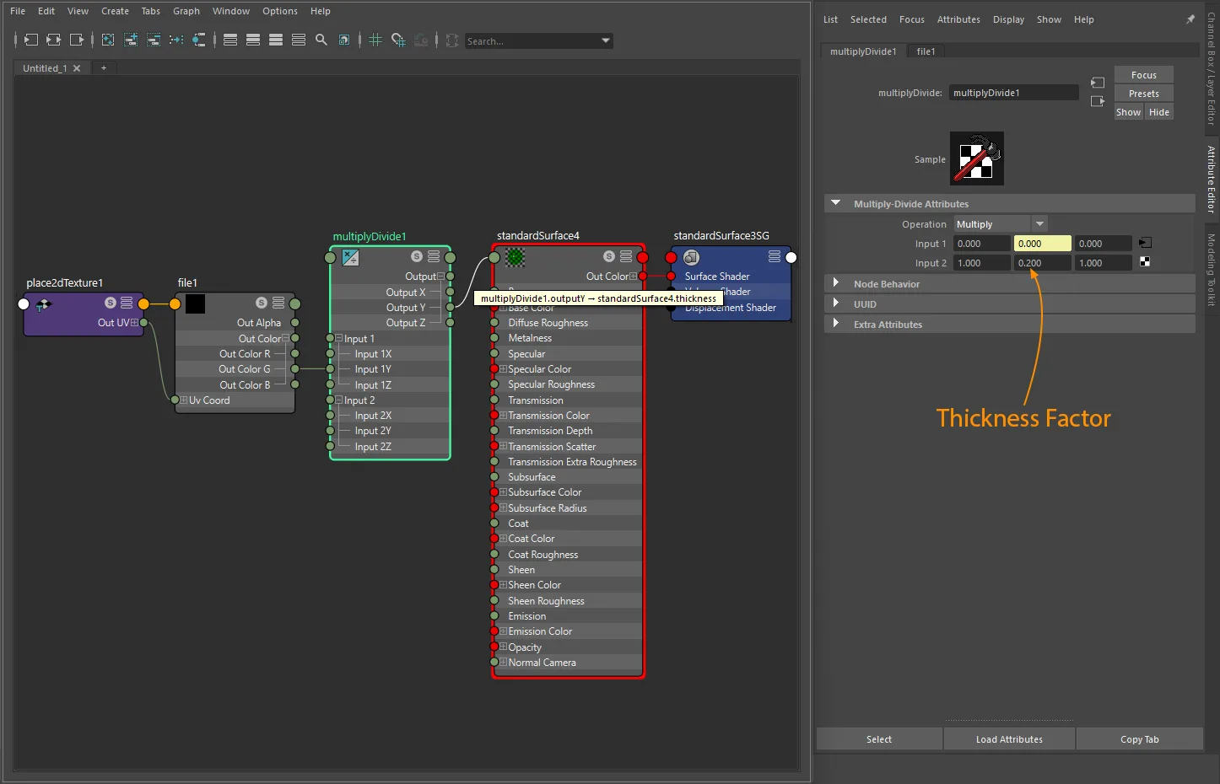This screenshot has height=784, width=1220.
Task: Click the Presets button
Action: click(1143, 94)
